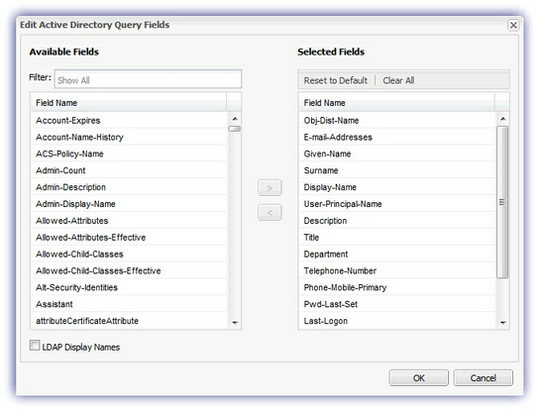Select Pwd-Last-Set in Selected Fields
The width and height of the screenshot is (538, 410).
pos(397,304)
